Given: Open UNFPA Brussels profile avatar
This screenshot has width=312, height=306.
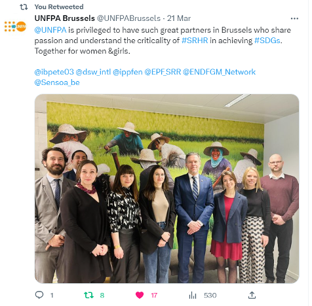Looking at the screenshot, I should 15,26.
